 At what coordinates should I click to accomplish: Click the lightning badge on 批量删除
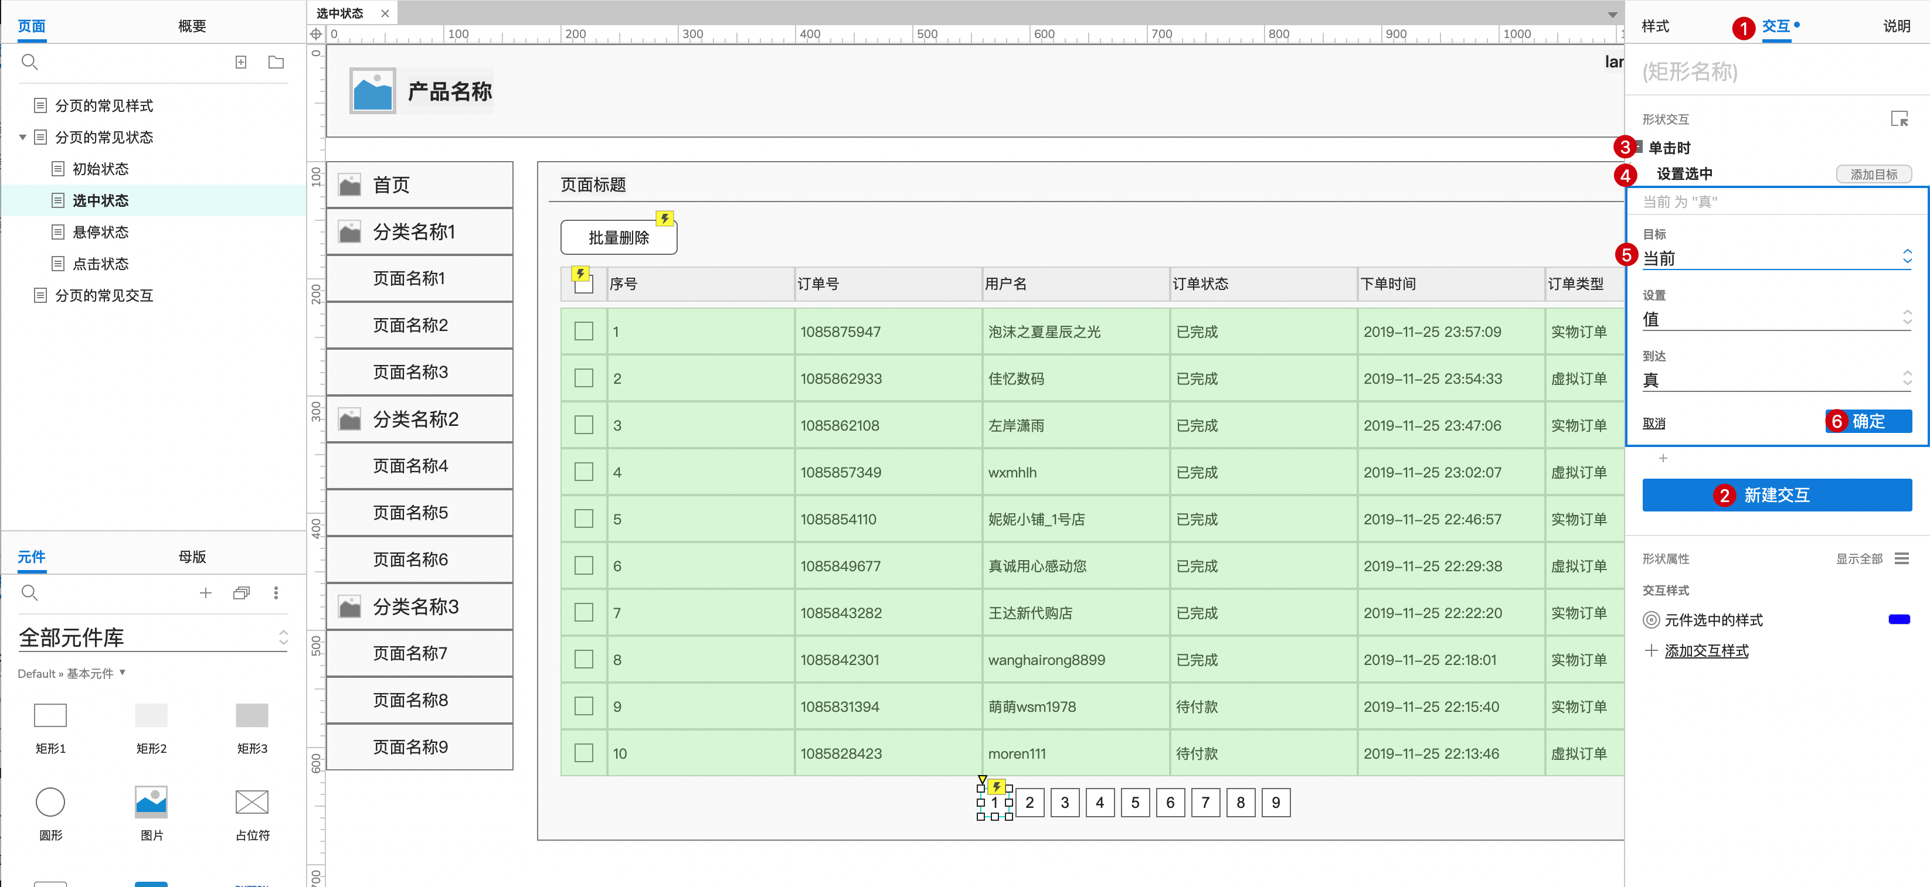tap(665, 219)
